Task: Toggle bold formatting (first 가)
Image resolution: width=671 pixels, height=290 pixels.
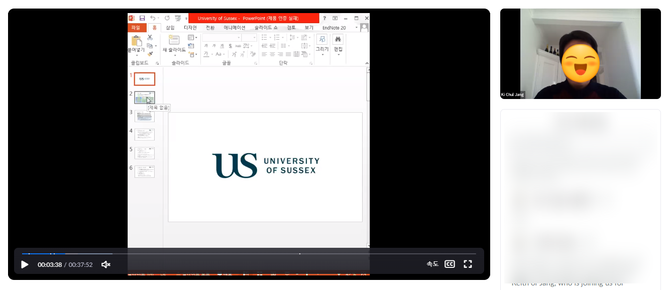Action: (x=206, y=46)
